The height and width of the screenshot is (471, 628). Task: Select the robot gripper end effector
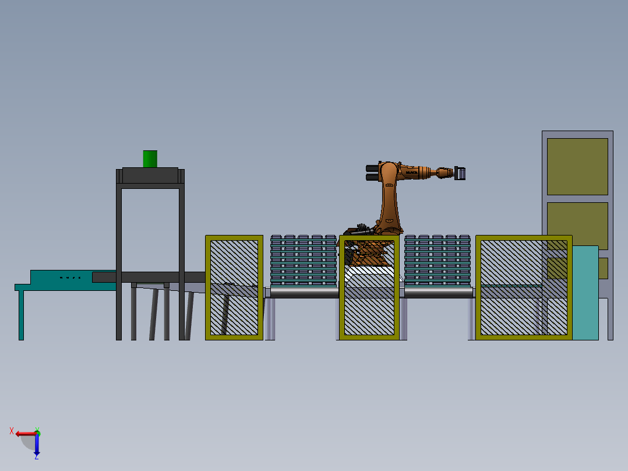(460, 173)
